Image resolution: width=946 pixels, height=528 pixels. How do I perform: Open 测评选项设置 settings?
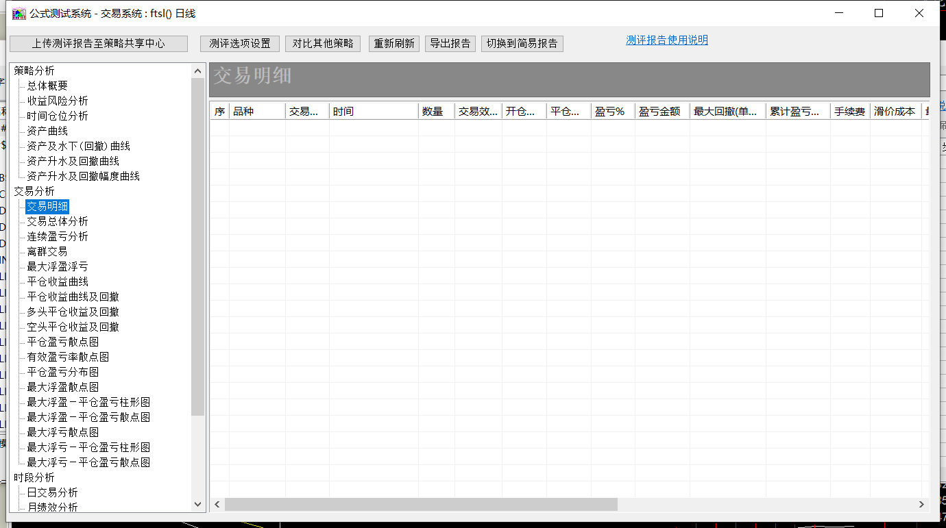click(240, 43)
